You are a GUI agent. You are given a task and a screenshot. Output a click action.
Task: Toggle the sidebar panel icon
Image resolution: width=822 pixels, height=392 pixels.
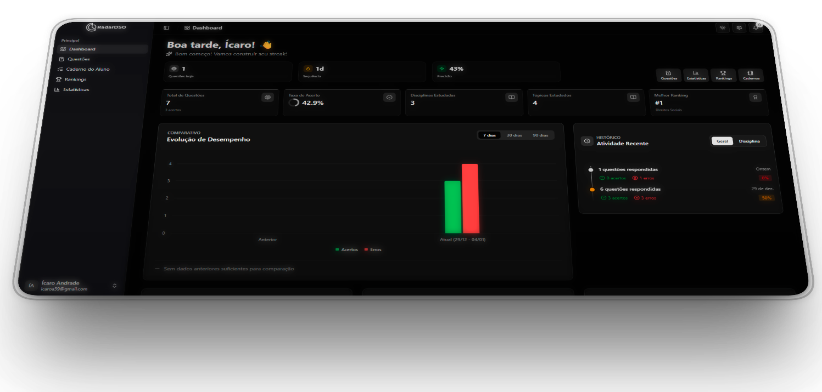click(166, 28)
